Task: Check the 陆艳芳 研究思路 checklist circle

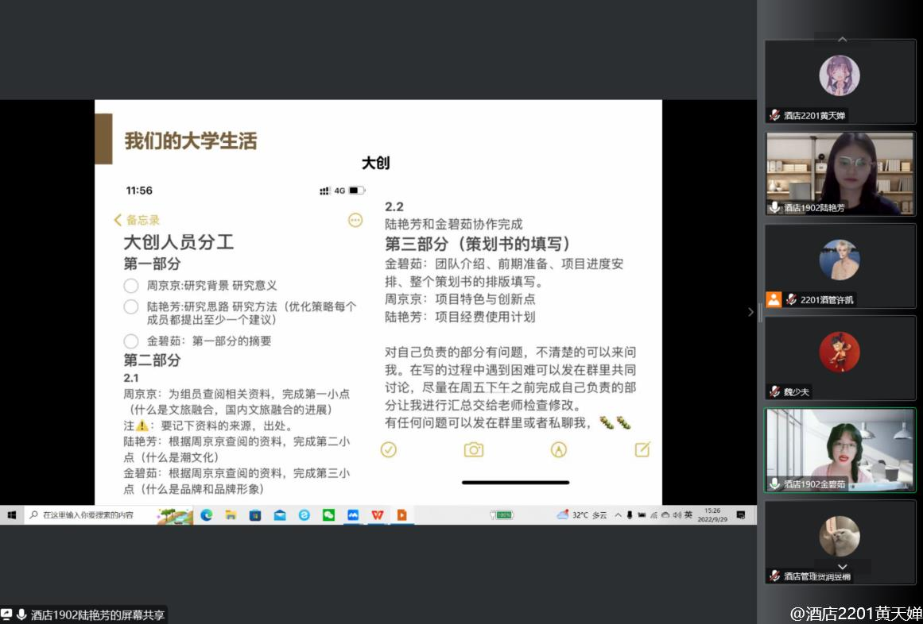Action: pyautogui.click(x=131, y=306)
